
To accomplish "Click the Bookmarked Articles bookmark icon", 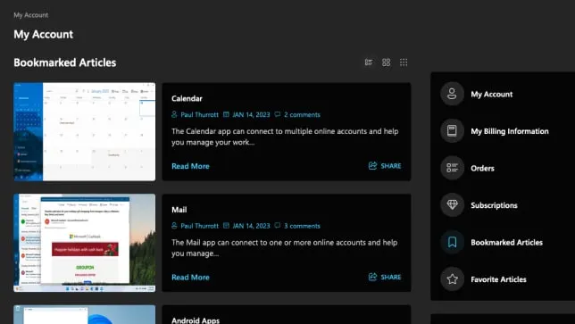I will point(452,242).
